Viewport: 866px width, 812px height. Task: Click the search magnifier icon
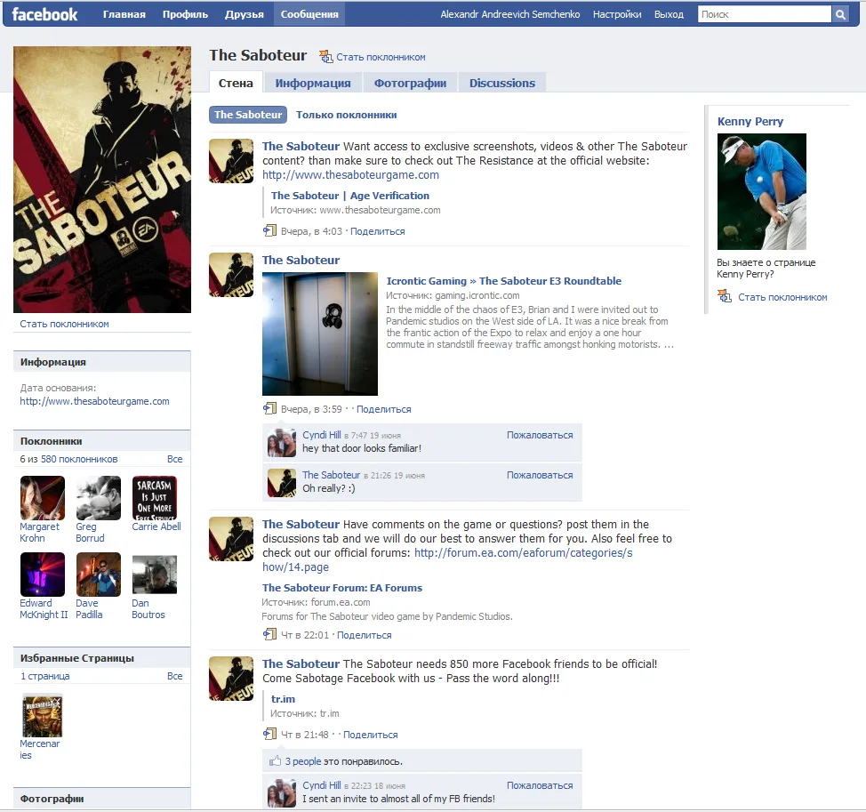pos(840,14)
